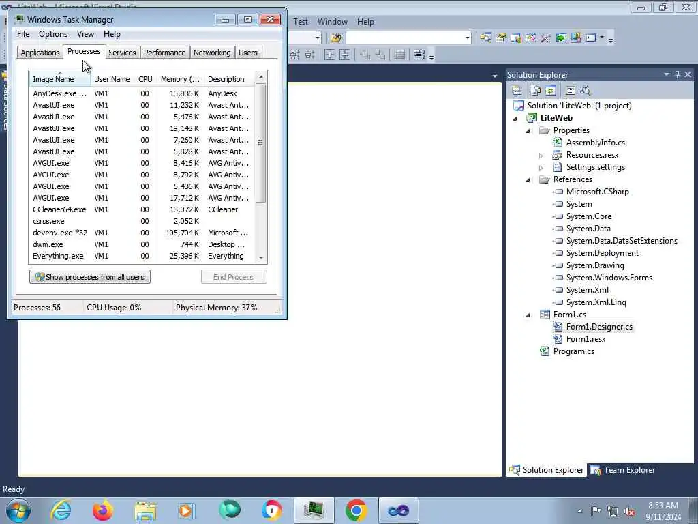Expand the Resources.resx node
The image size is (698, 524).
[541, 156]
